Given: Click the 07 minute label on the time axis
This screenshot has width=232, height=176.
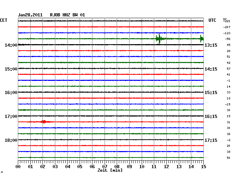Looking at the screenshot, I should [105, 167].
